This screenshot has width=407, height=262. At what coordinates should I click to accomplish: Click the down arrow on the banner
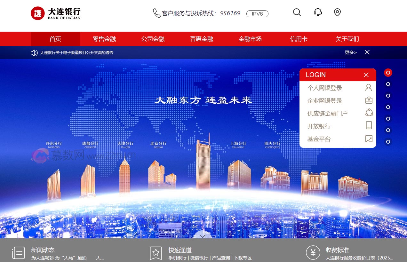(x=203, y=235)
